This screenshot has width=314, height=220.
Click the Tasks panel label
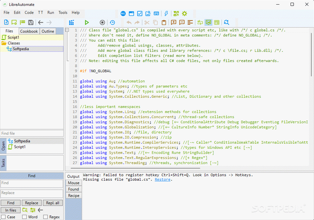coord(3,163)
